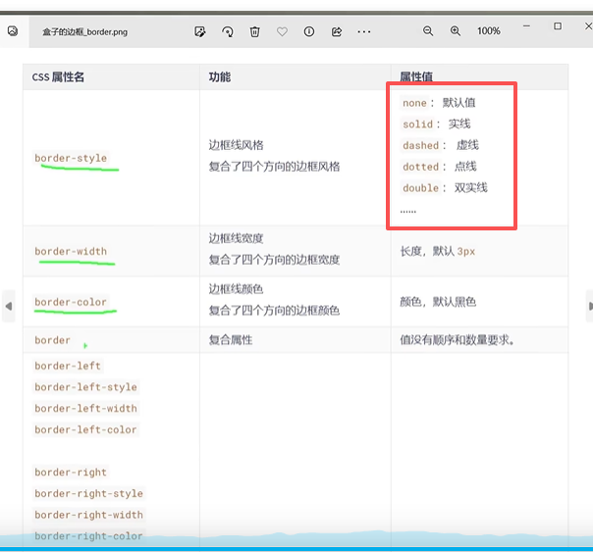The height and width of the screenshot is (552, 593).
Task: Click border-right-width in the list
Action: click(89, 515)
